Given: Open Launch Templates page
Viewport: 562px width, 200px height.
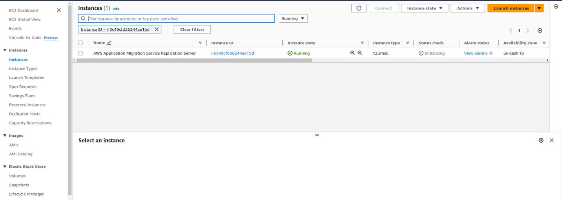Looking at the screenshot, I should (x=27, y=78).
